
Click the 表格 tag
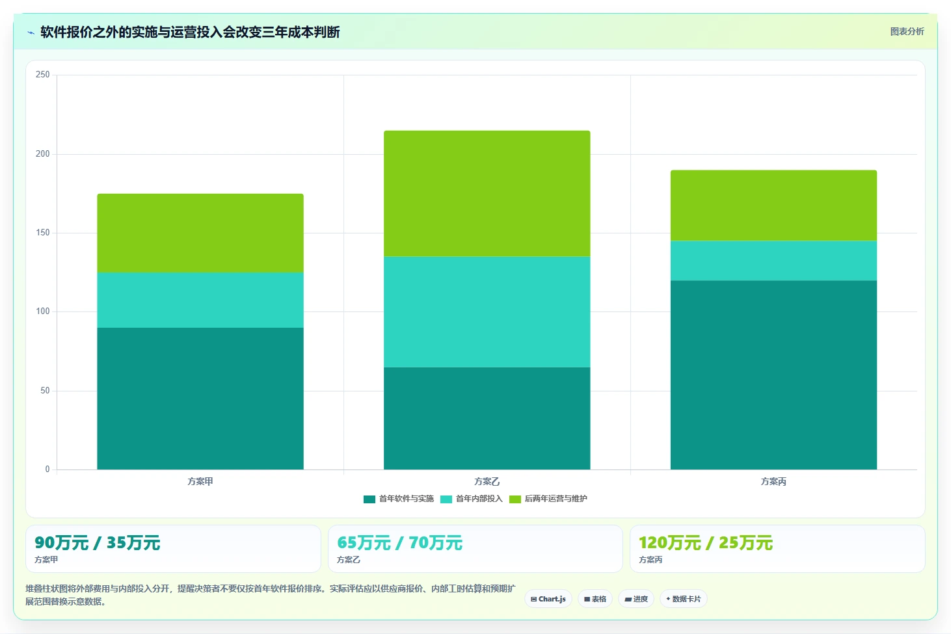[595, 599]
